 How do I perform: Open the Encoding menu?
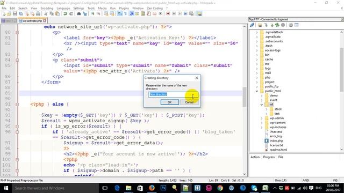click(x=47, y=8)
